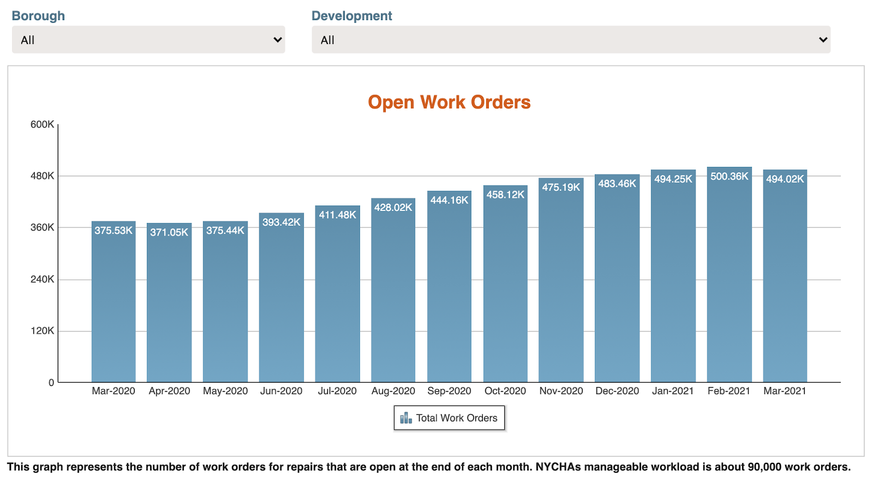The image size is (873, 477).
Task: Click the Jan-2021 bar labeled 494.25K
Action: 673,276
